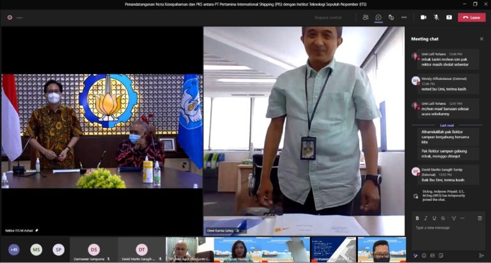Apply bold formatting in chat composer

(417, 218)
